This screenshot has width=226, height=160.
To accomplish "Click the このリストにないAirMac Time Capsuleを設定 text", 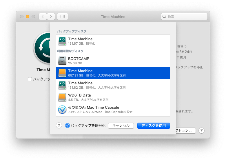I will (100, 112).
